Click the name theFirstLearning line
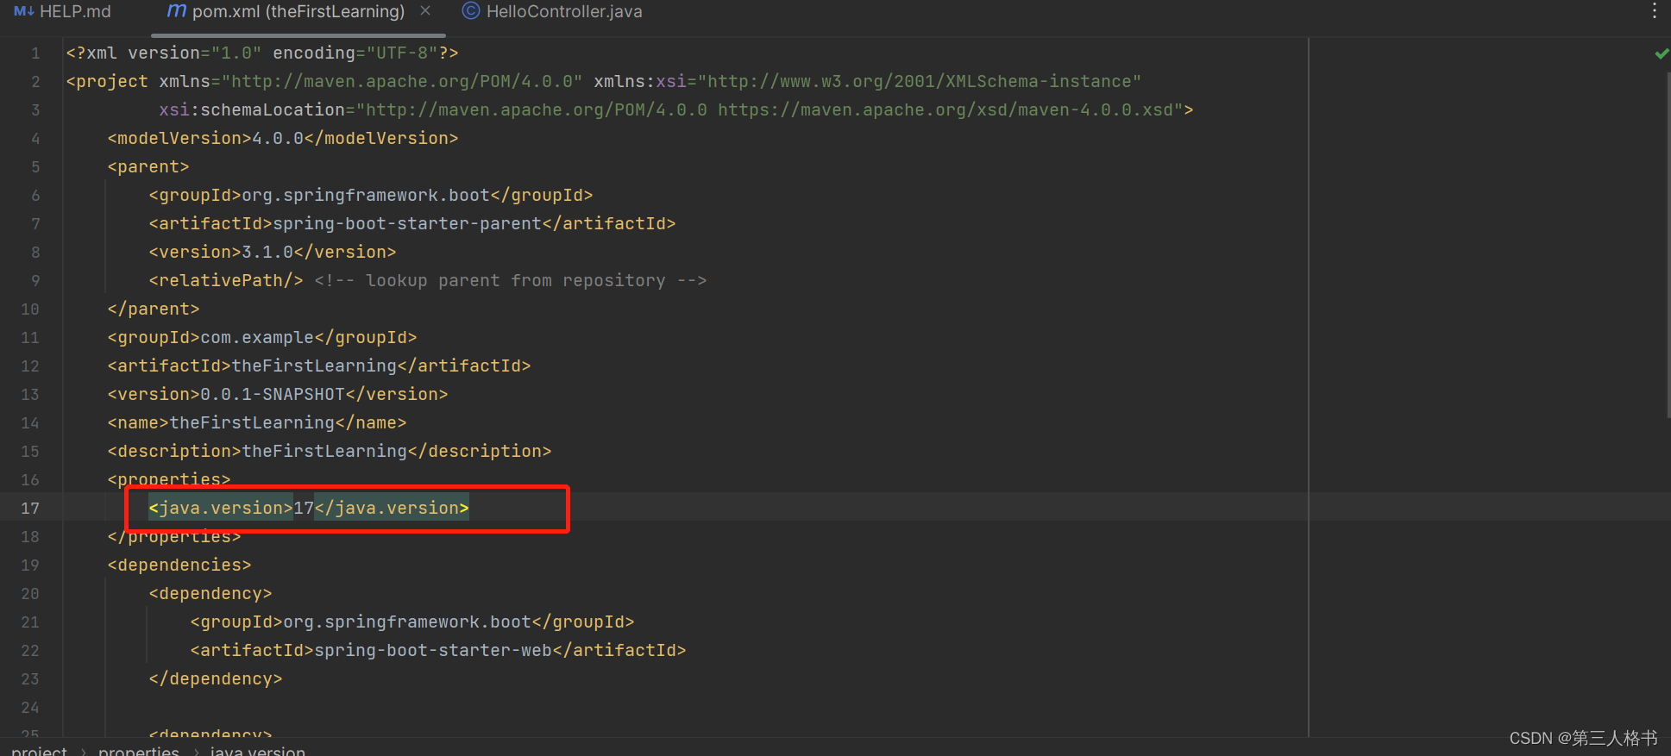This screenshot has height=756, width=1671. 257,422
